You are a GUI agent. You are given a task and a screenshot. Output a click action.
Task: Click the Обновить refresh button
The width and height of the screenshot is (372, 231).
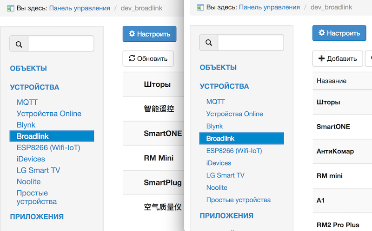coord(148,58)
